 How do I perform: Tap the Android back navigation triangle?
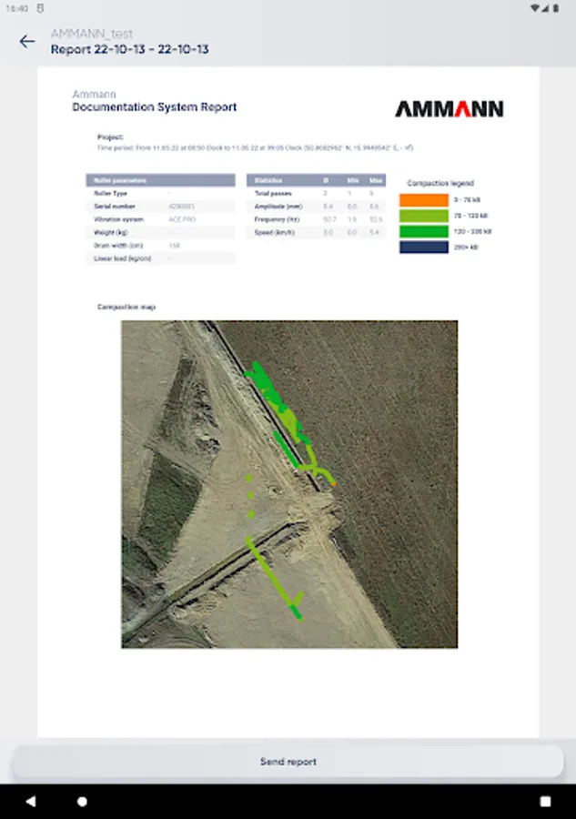(31, 801)
